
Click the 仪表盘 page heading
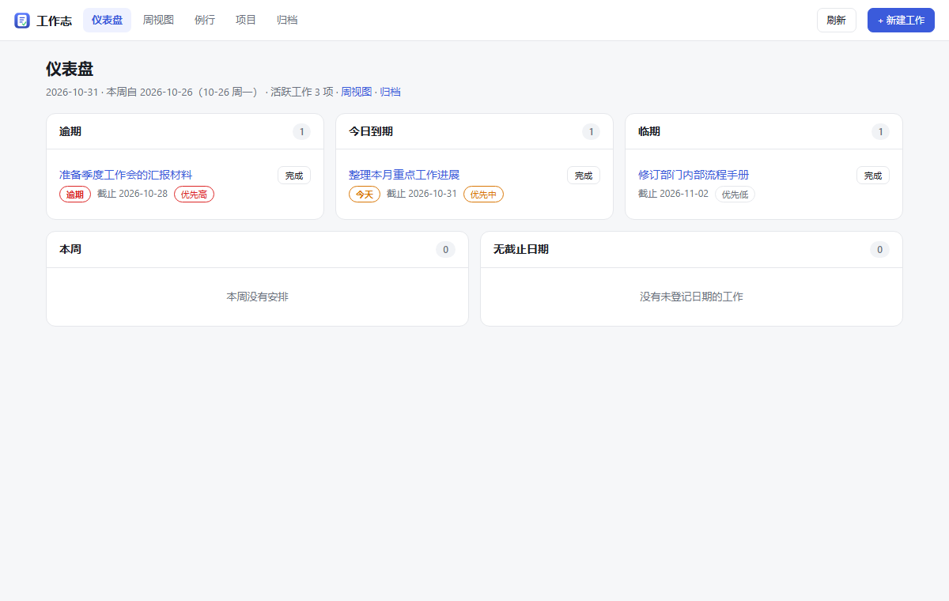point(70,69)
